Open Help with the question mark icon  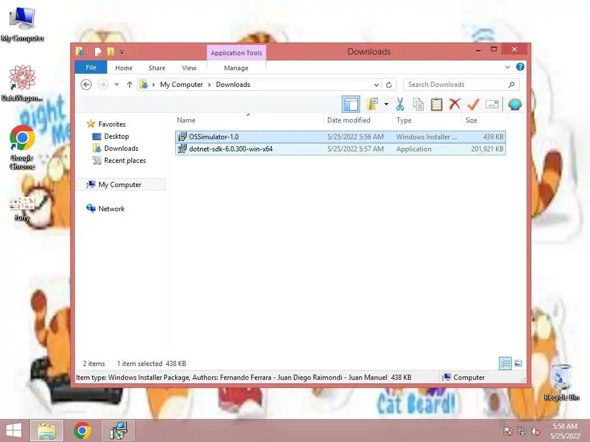[520, 67]
